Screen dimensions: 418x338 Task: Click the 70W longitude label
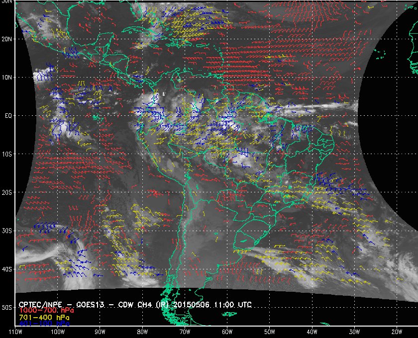coord(185,332)
